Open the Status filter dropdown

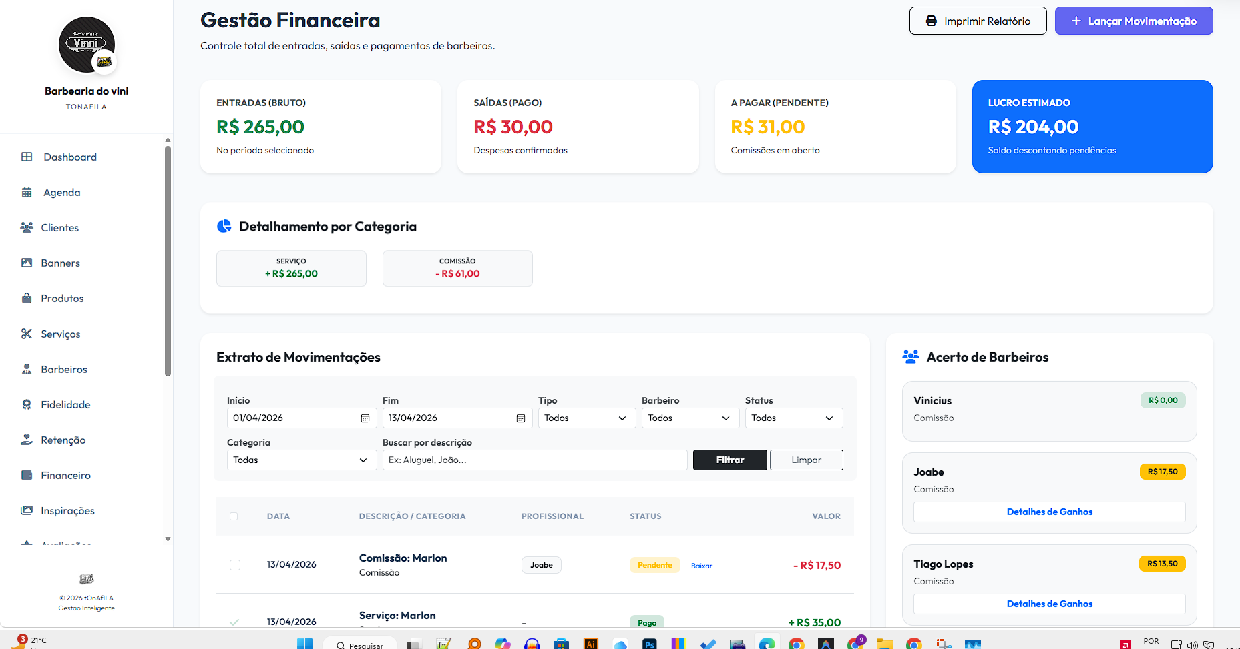coord(793,418)
